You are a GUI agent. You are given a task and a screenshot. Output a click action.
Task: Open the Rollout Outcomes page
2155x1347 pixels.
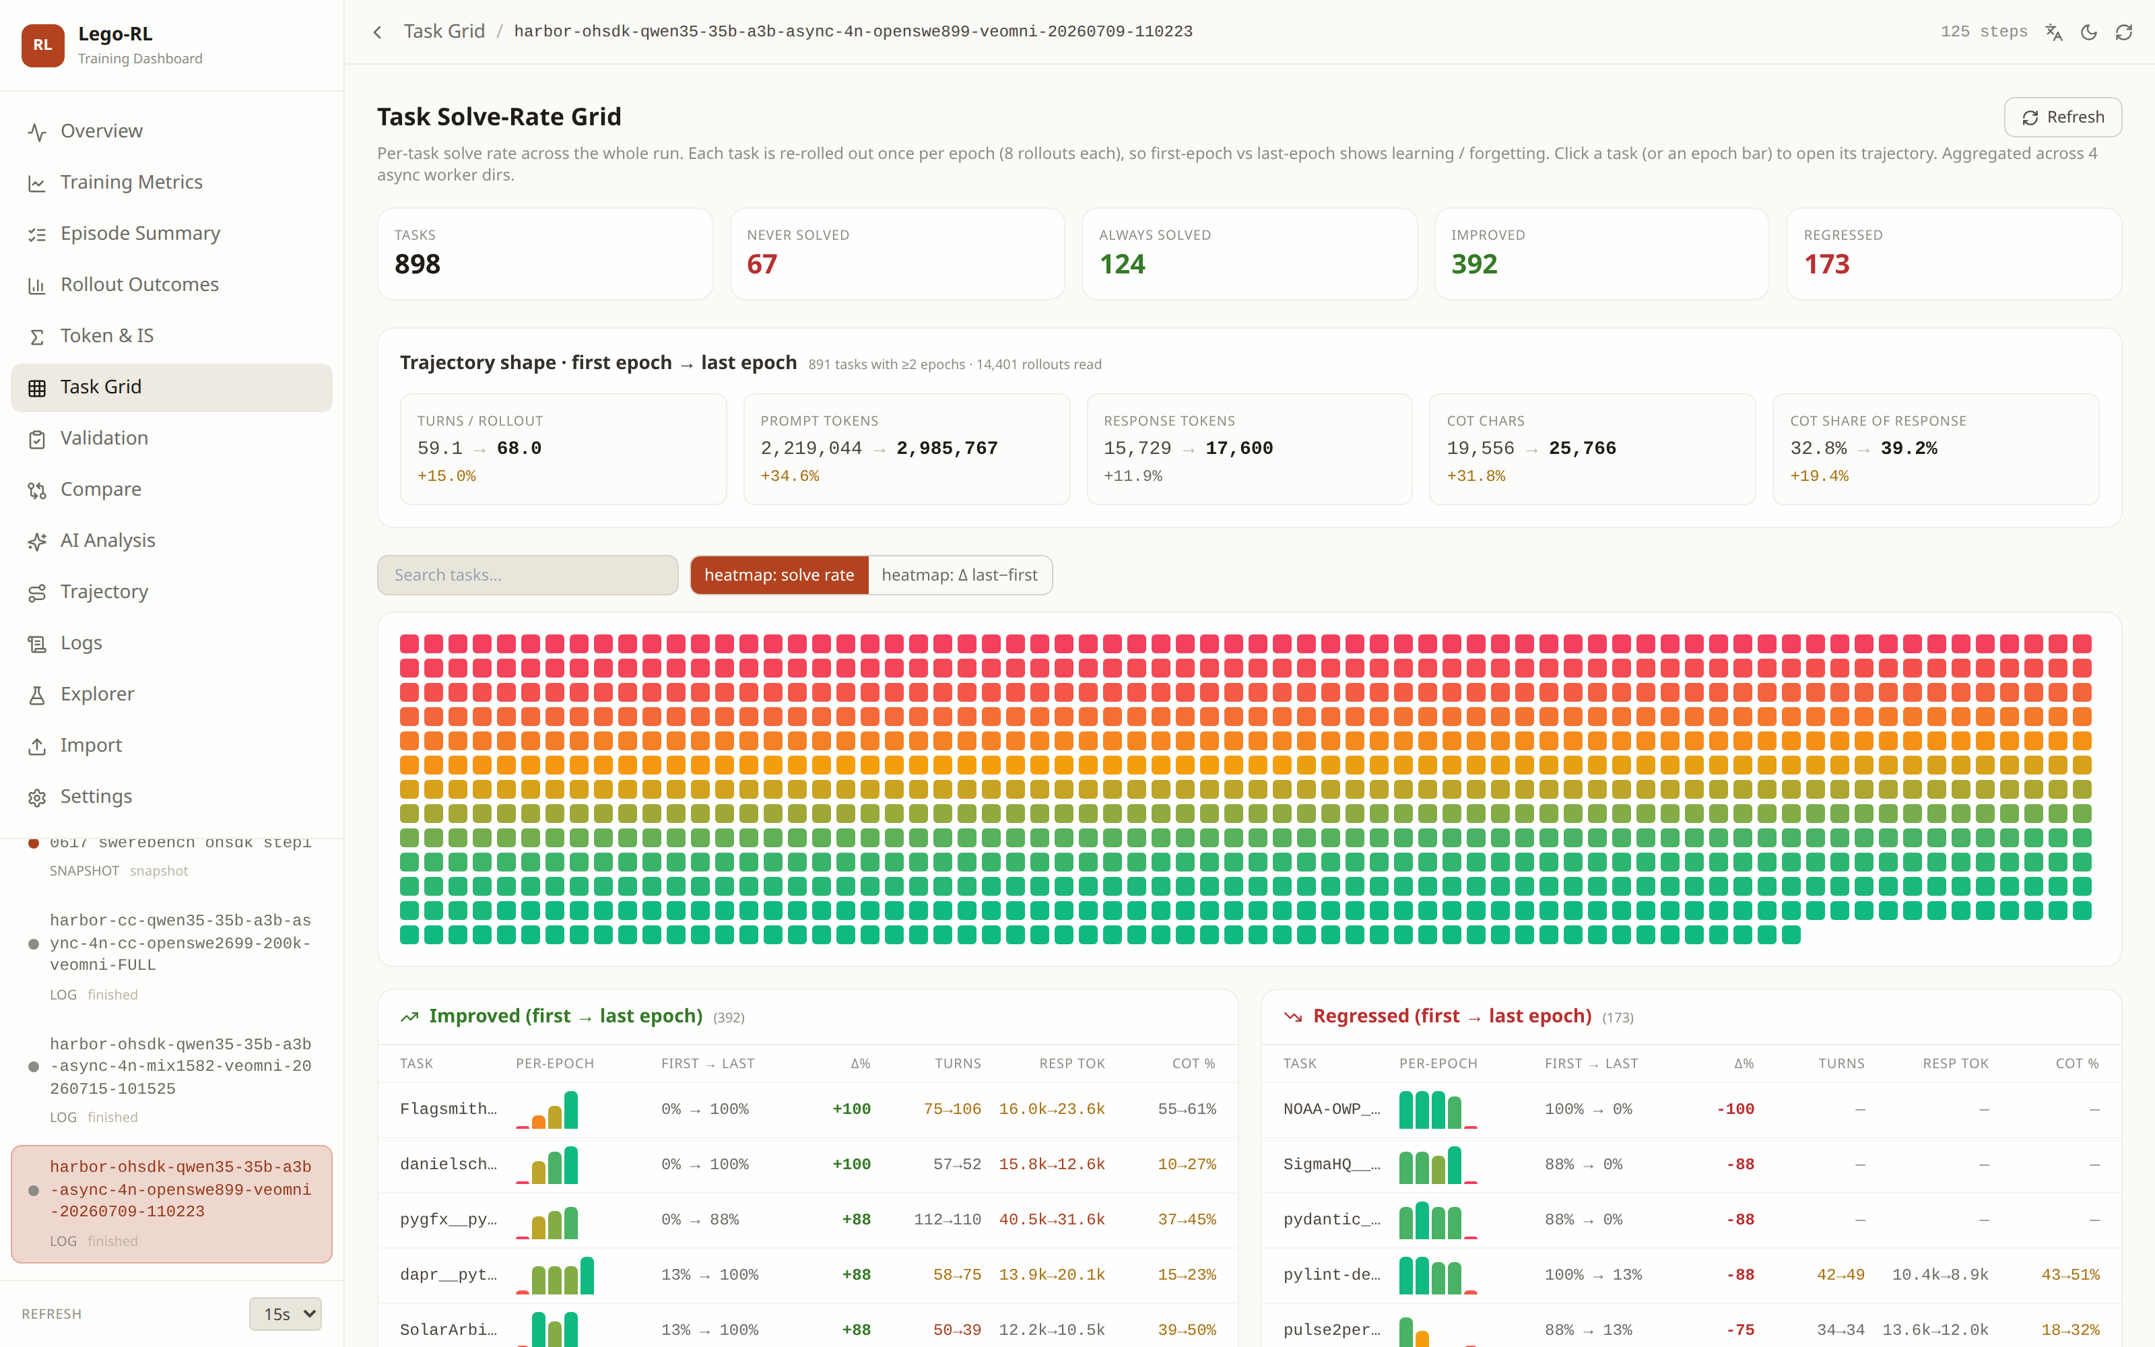tap(171, 285)
